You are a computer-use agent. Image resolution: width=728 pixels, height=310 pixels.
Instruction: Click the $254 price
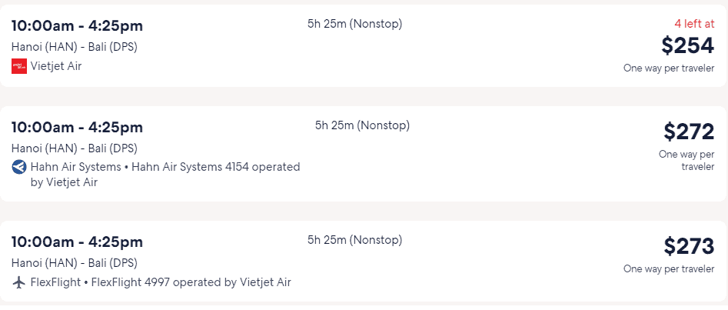pyautogui.click(x=687, y=45)
